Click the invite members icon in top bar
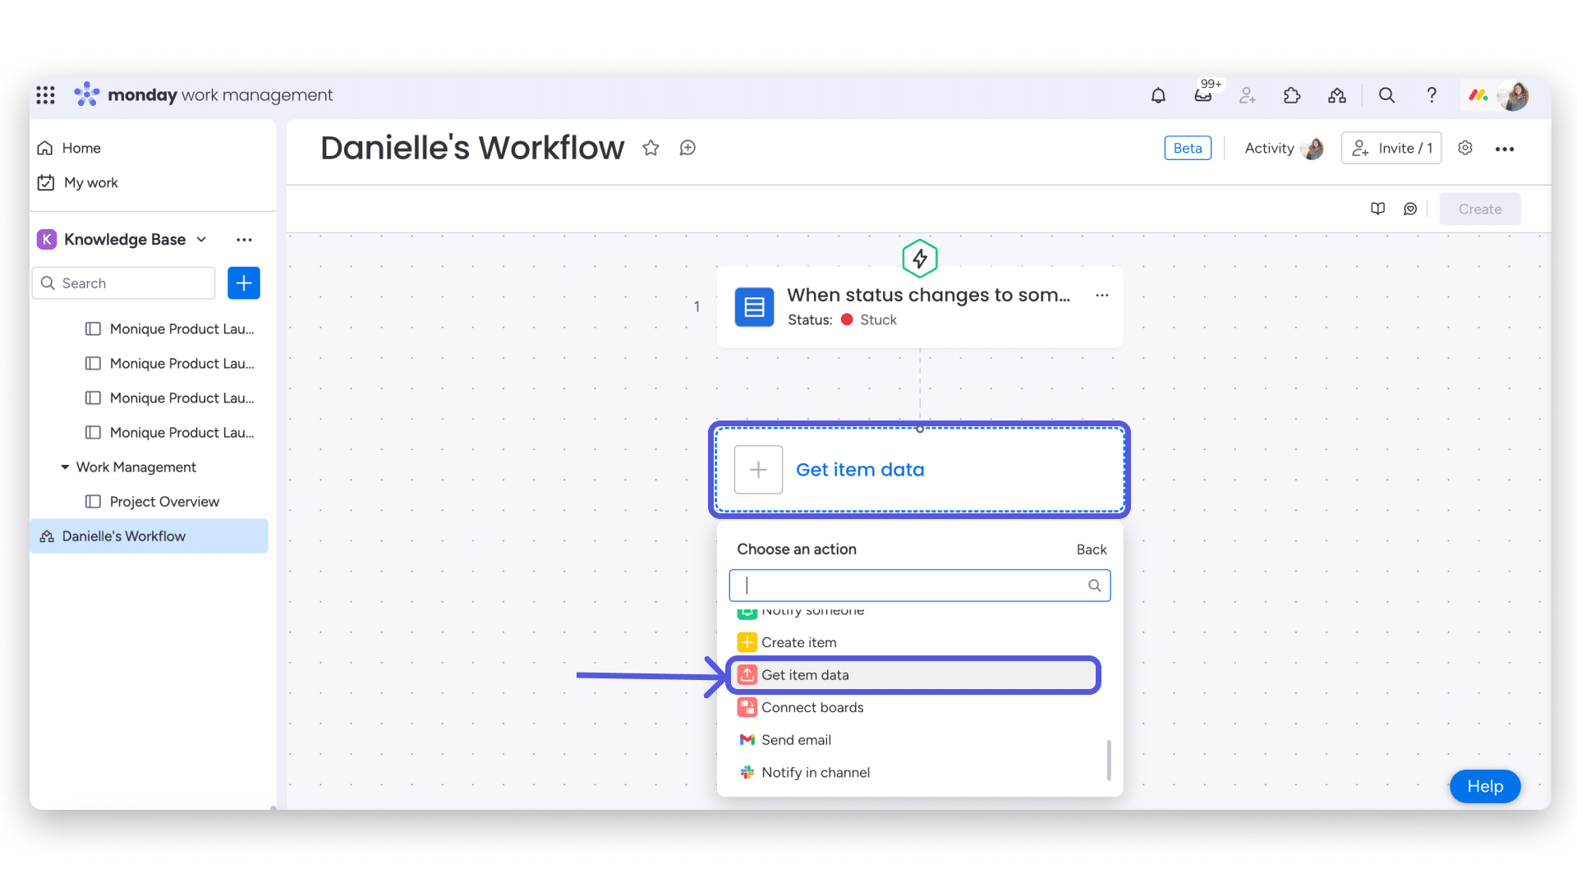 point(1248,95)
